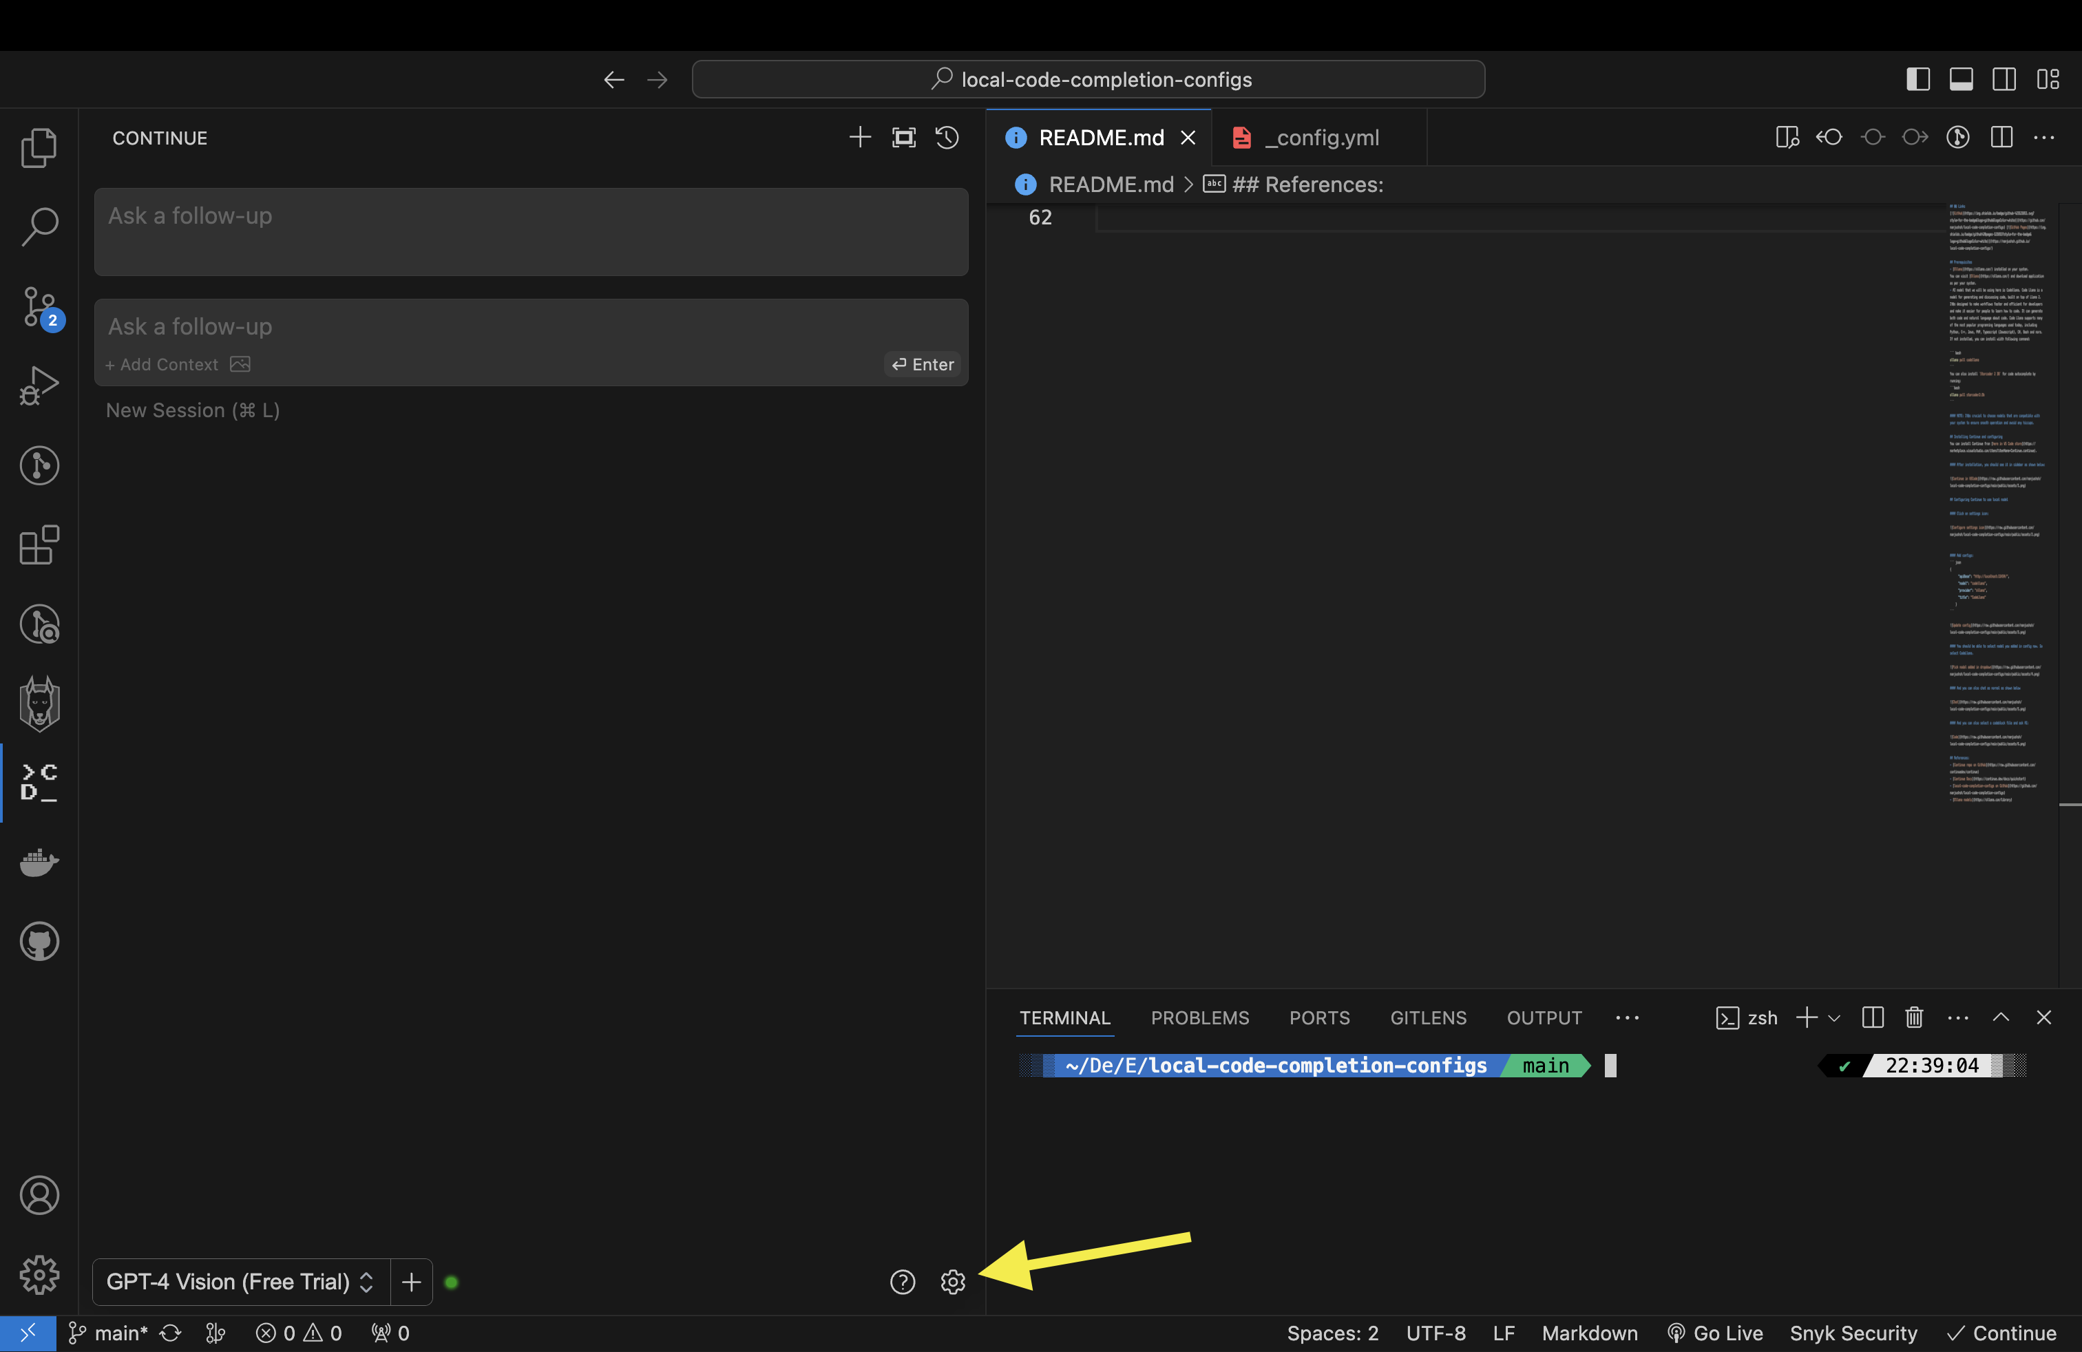View Continue session history icon
Image resolution: width=2082 pixels, height=1352 pixels.
[x=947, y=137]
